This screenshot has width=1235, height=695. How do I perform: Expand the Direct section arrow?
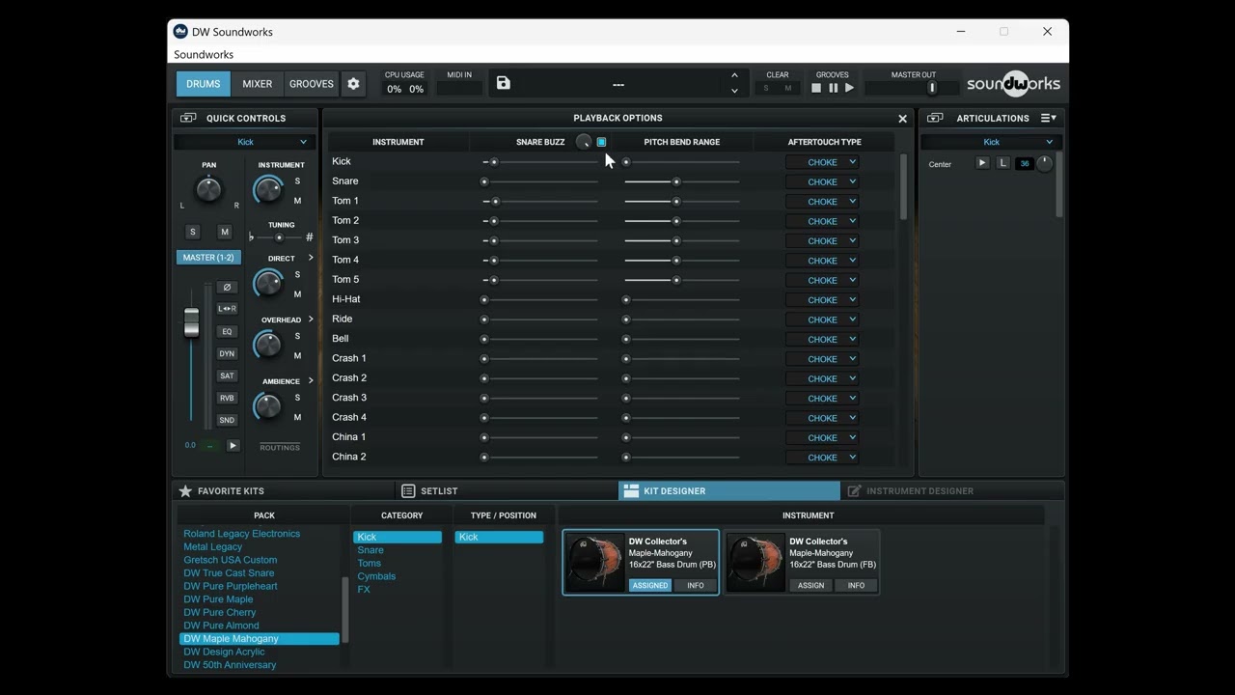311,258
